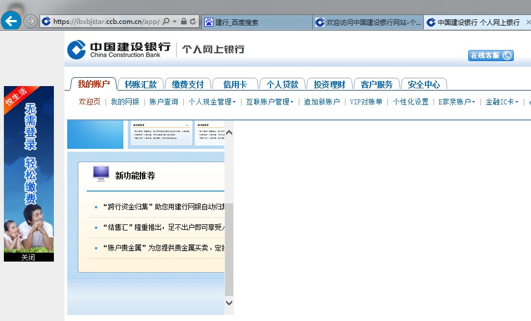
Task: Click the browser back arrow button
Action: pyautogui.click(x=11, y=21)
